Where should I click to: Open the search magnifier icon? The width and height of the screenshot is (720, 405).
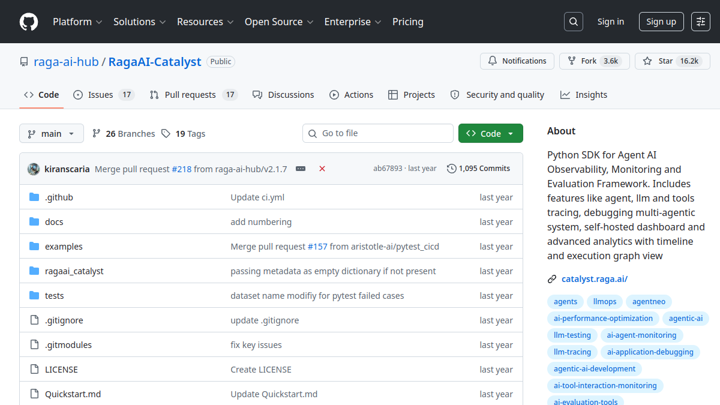(574, 22)
